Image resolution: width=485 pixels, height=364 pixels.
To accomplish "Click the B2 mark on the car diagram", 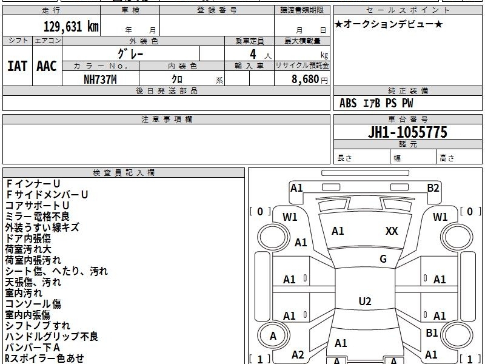I will 433,188.
